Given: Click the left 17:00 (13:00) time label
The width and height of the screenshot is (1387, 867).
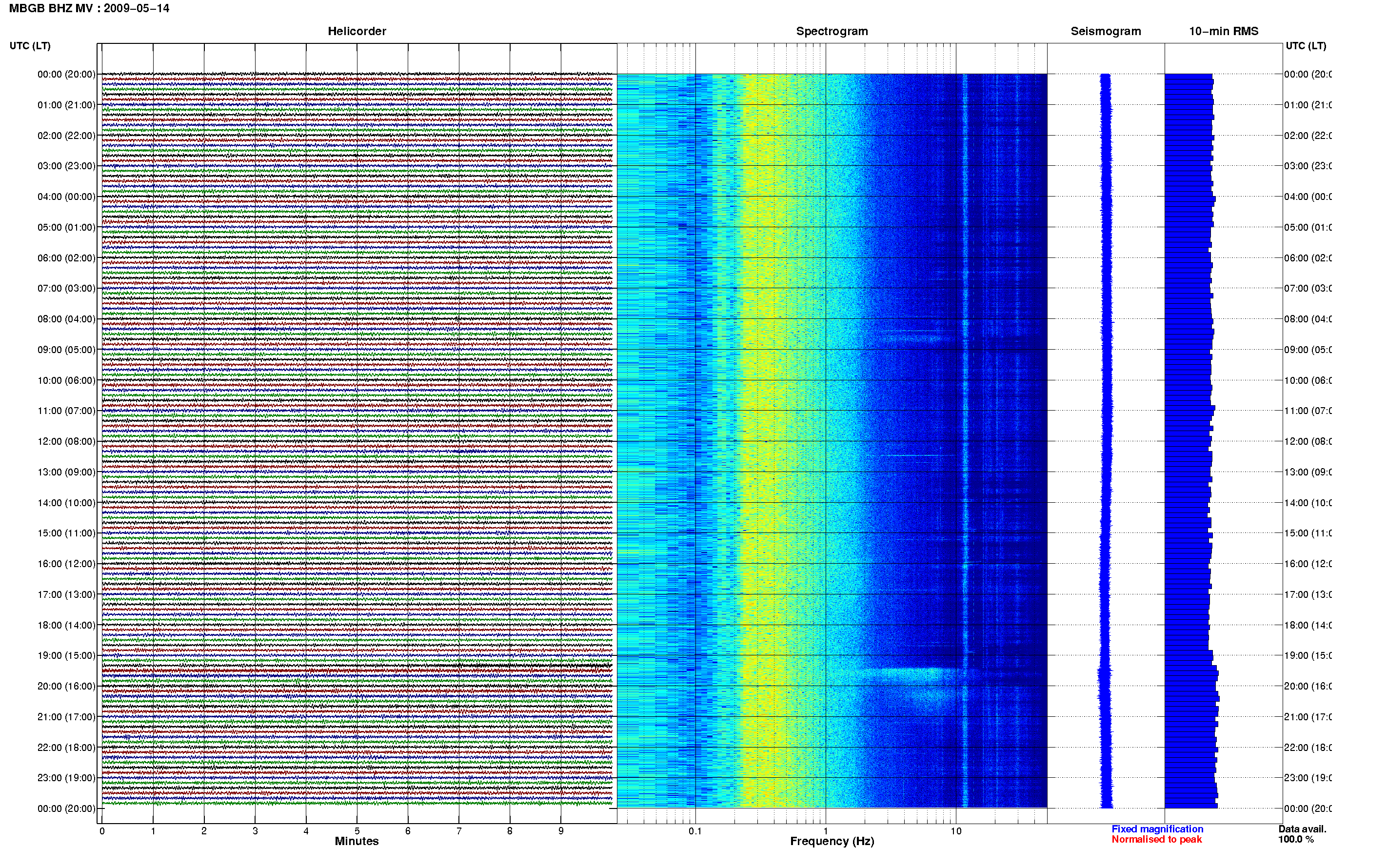Looking at the screenshot, I should (66, 594).
